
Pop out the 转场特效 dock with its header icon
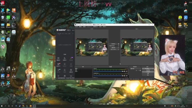coord(141,67)
